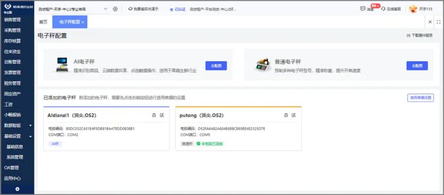
Task: Click the 在线客服 headset icon
Action: 384,9
